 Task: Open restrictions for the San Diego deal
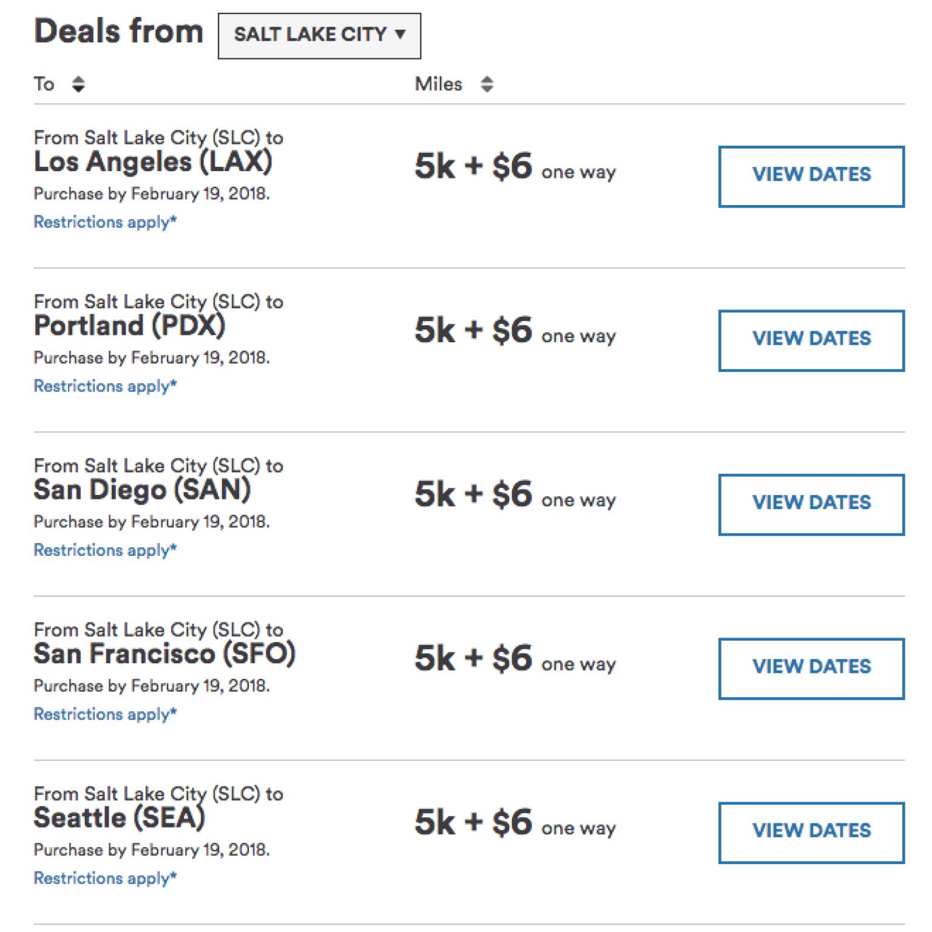tap(104, 550)
